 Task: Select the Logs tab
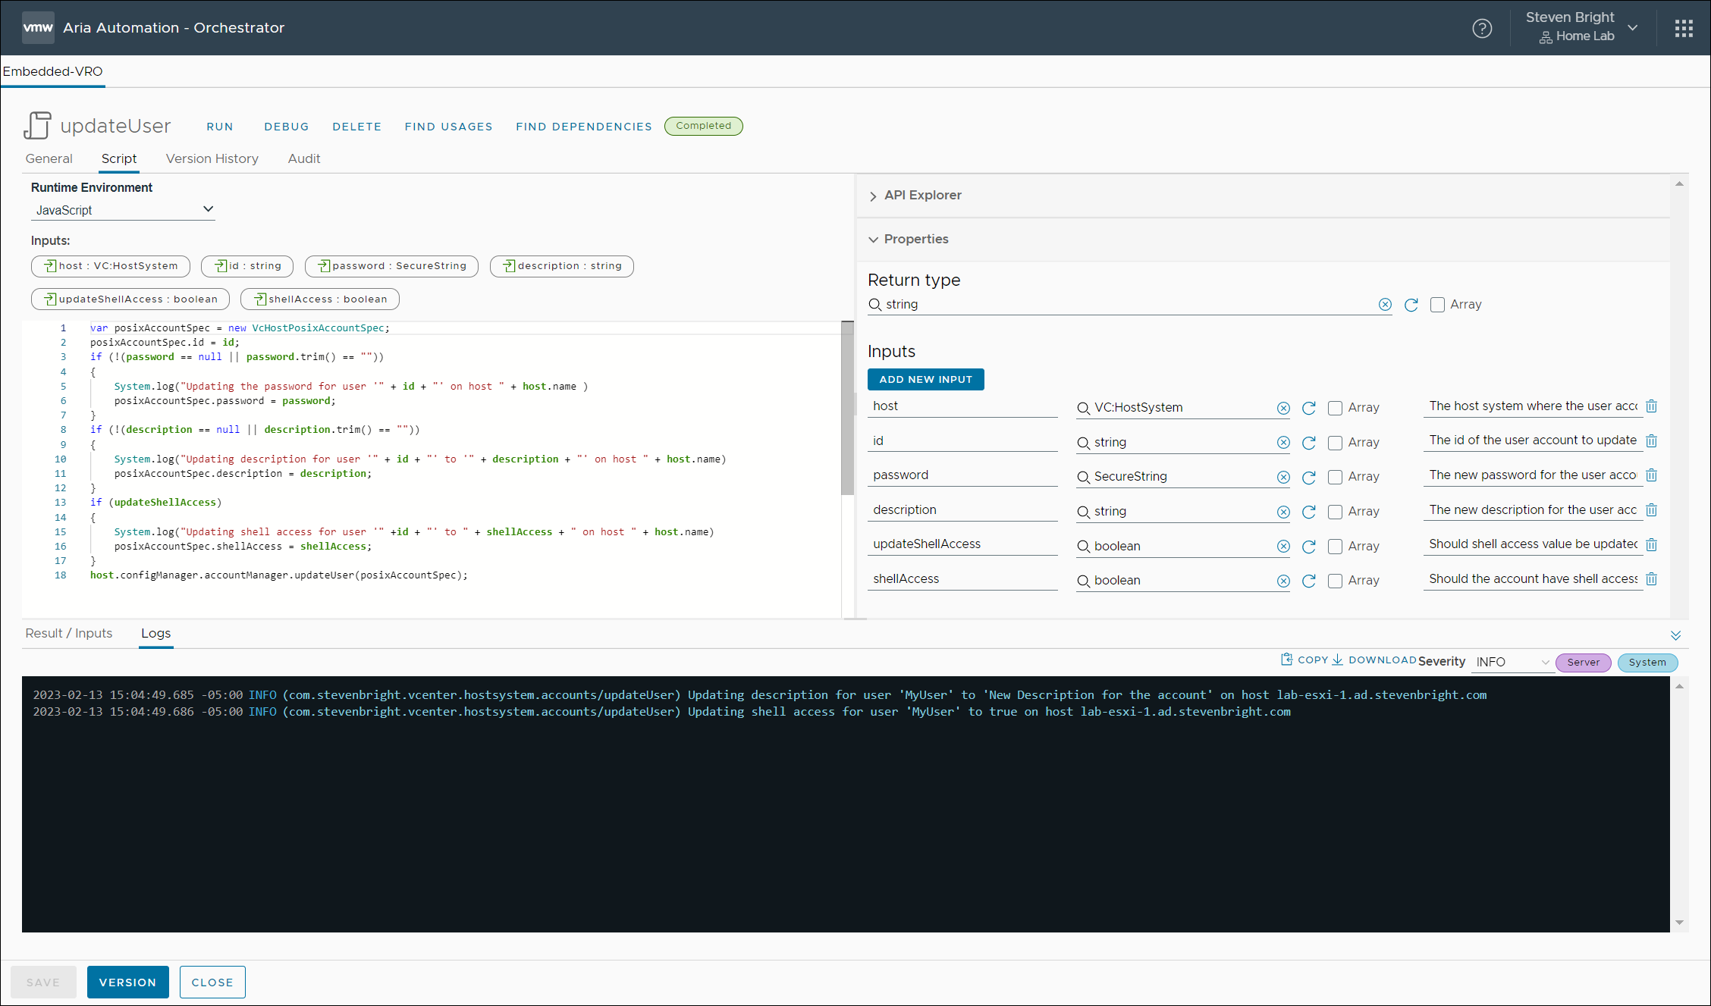tap(156, 634)
